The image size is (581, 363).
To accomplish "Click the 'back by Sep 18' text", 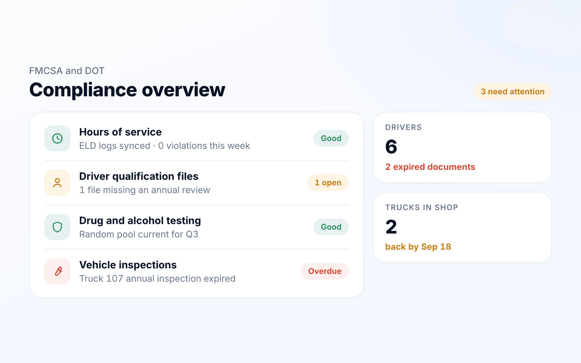I will (418, 247).
